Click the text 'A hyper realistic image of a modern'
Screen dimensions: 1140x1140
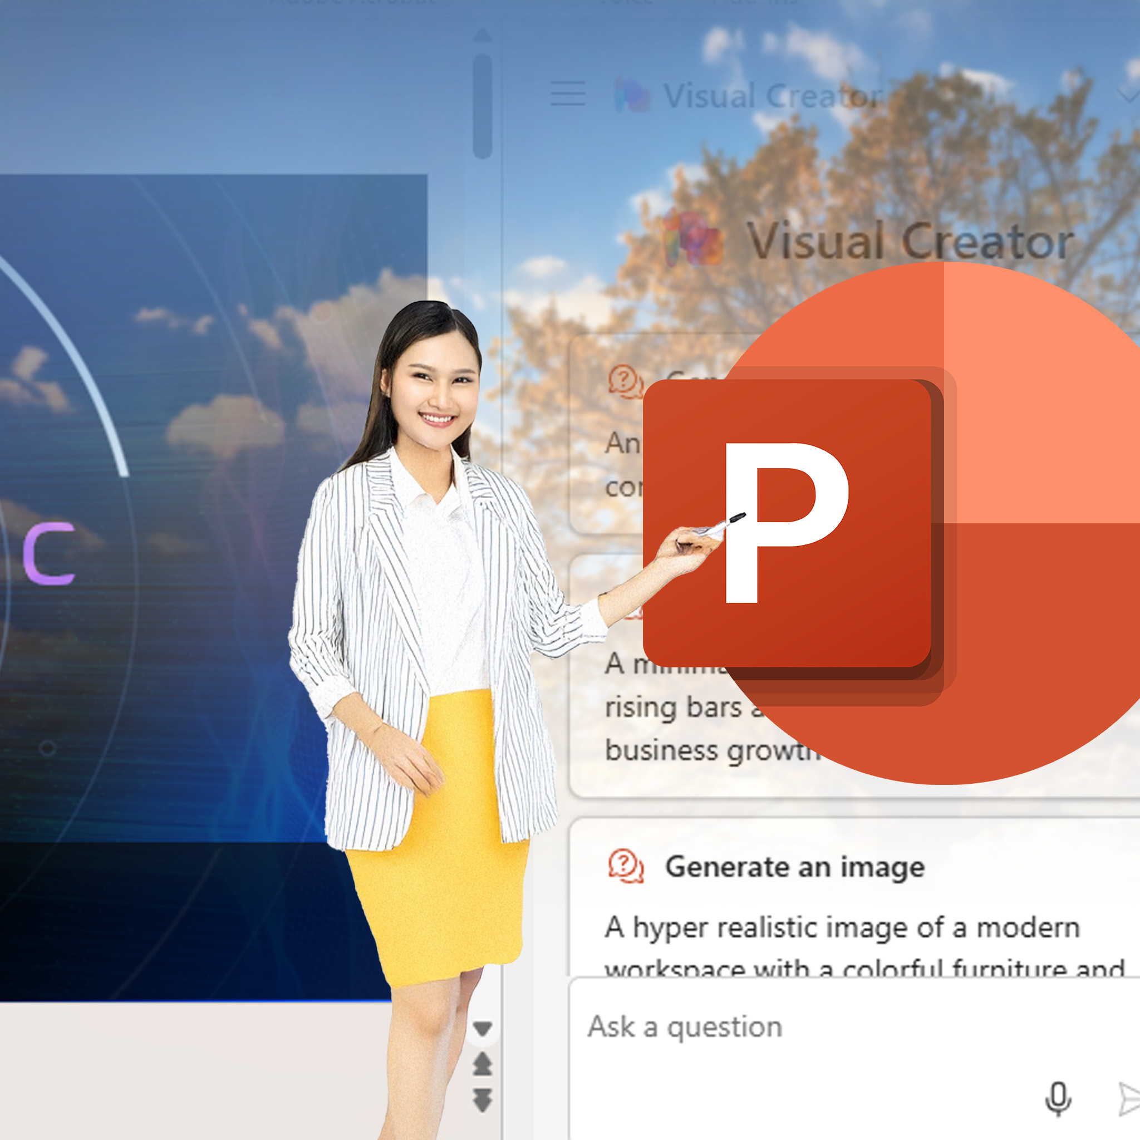point(843,927)
